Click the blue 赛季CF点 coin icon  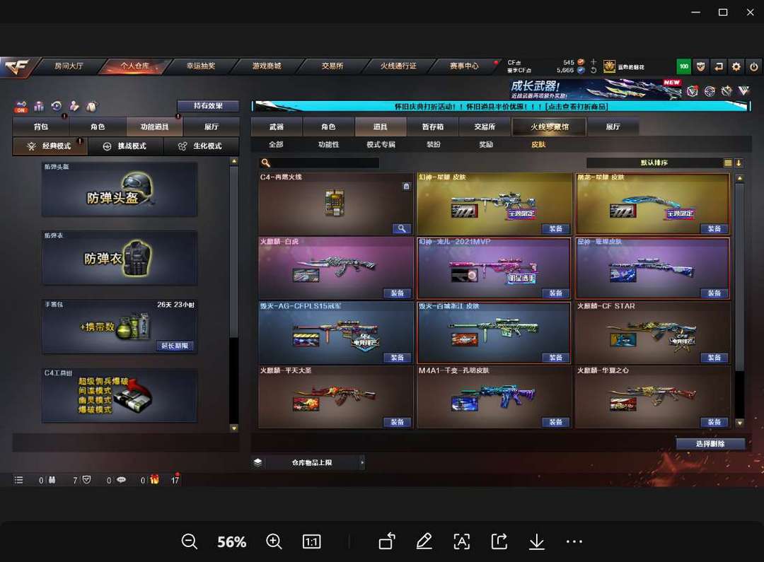pos(581,70)
